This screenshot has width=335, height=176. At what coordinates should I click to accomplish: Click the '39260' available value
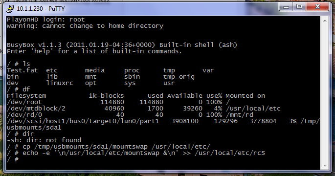[x=193, y=109]
